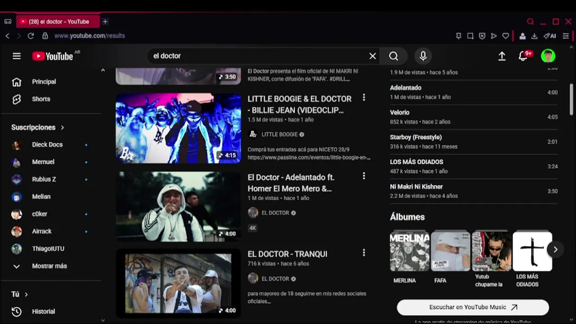Reload the current page
576x324 pixels.
pyautogui.click(x=31, y=36)
